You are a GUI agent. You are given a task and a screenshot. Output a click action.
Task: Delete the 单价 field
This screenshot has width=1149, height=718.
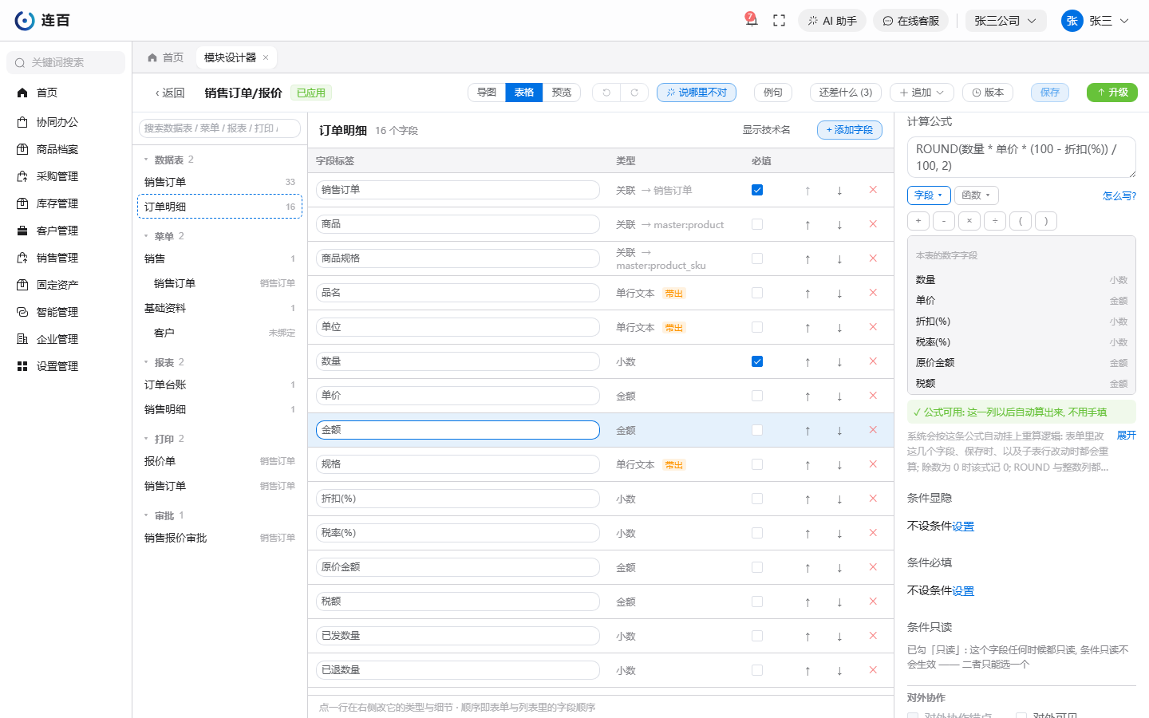coord(873,396)
